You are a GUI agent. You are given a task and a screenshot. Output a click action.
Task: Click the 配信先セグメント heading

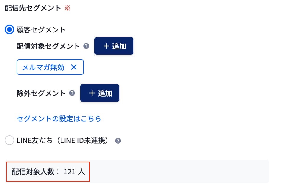pyautogui.click(x=33, y=8)
